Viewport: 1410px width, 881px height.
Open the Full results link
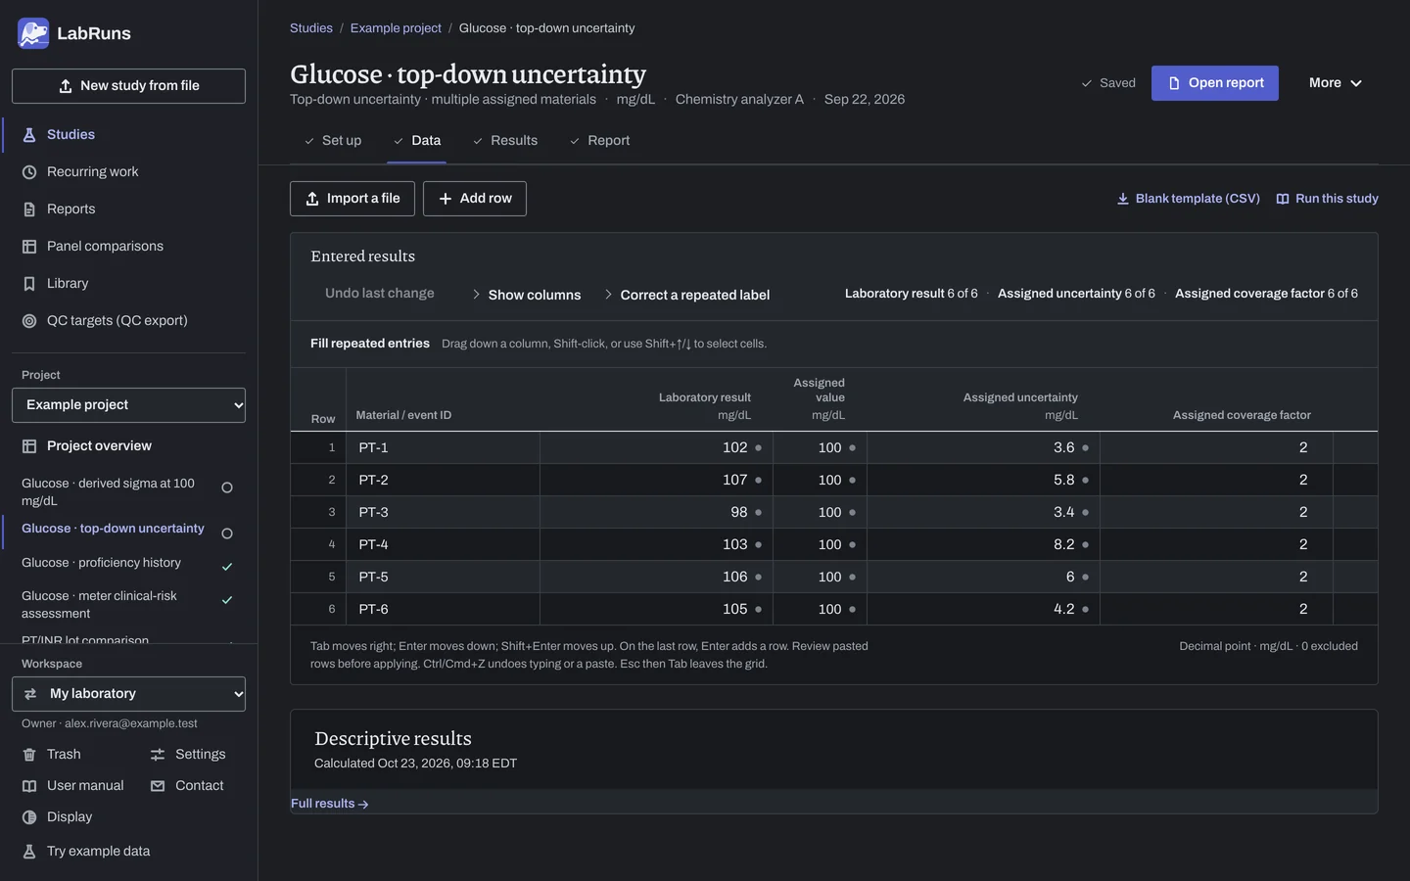330,804
